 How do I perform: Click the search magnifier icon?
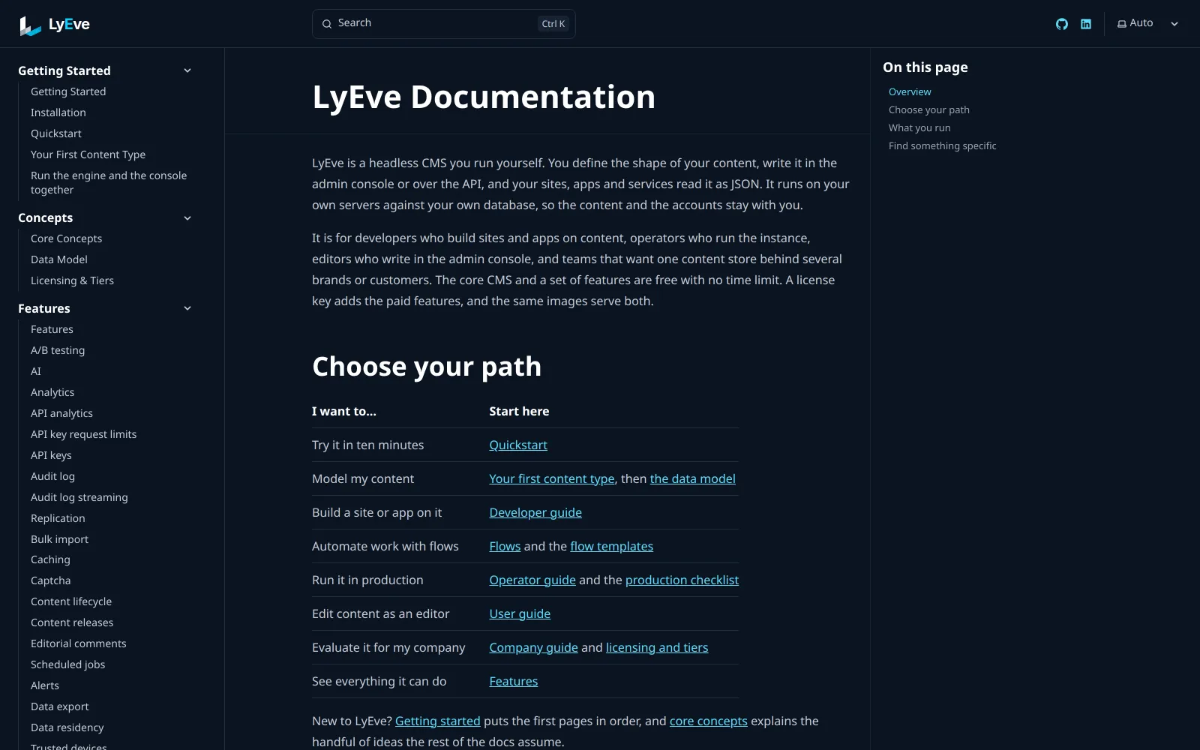(327, 24)
